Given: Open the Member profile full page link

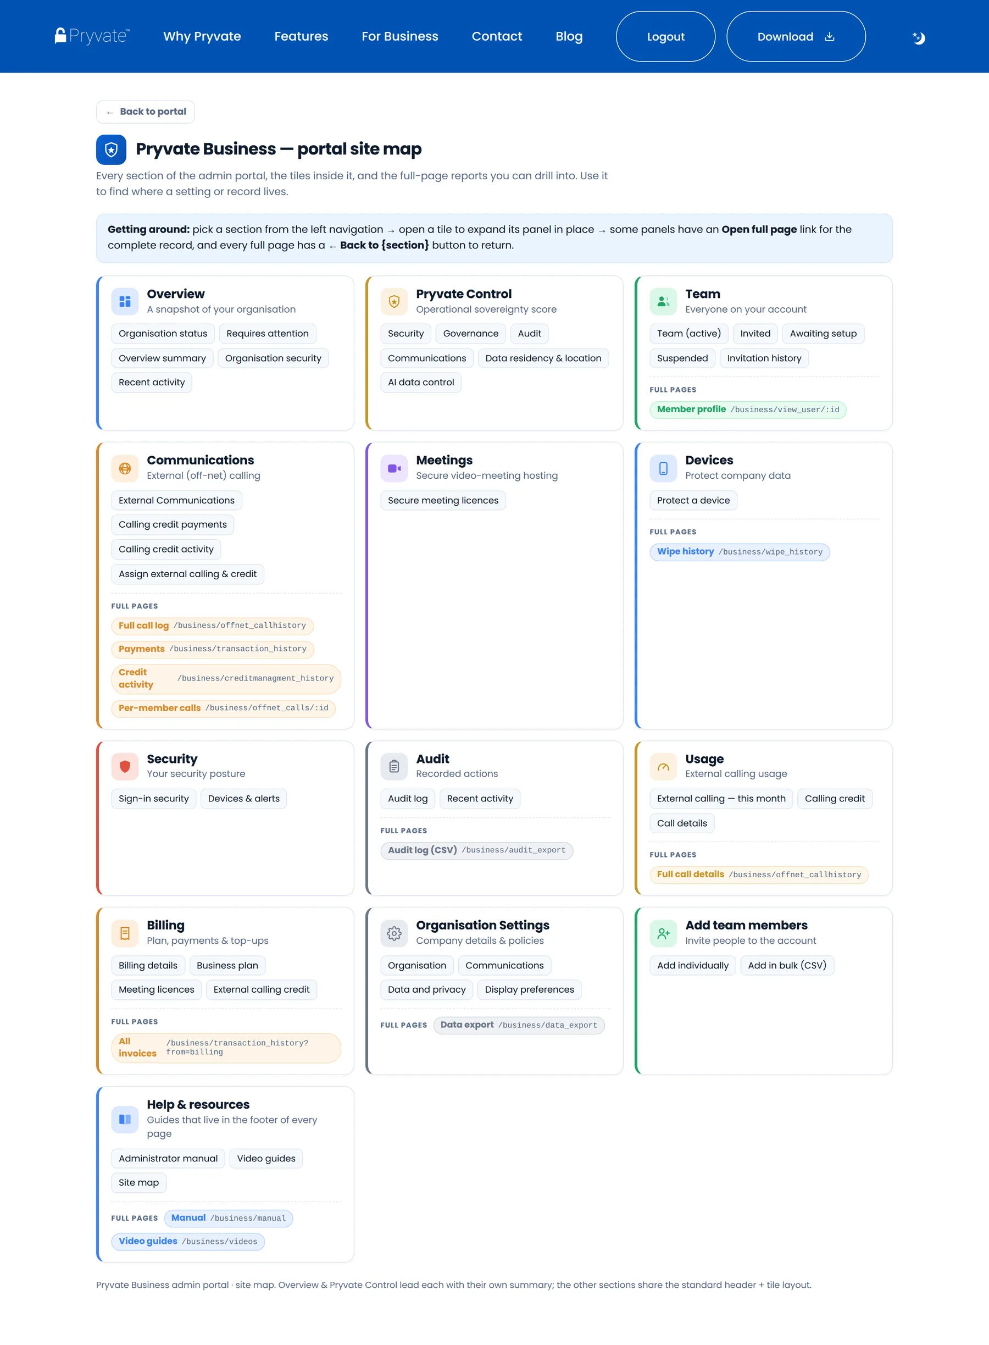Looking at the screenshot, I should click(748, 409).
